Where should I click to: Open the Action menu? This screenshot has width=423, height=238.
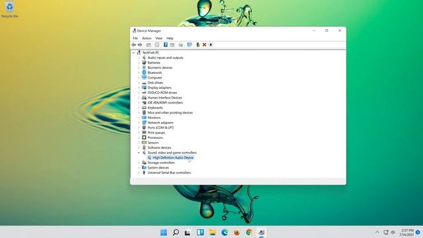click(147, 38)
